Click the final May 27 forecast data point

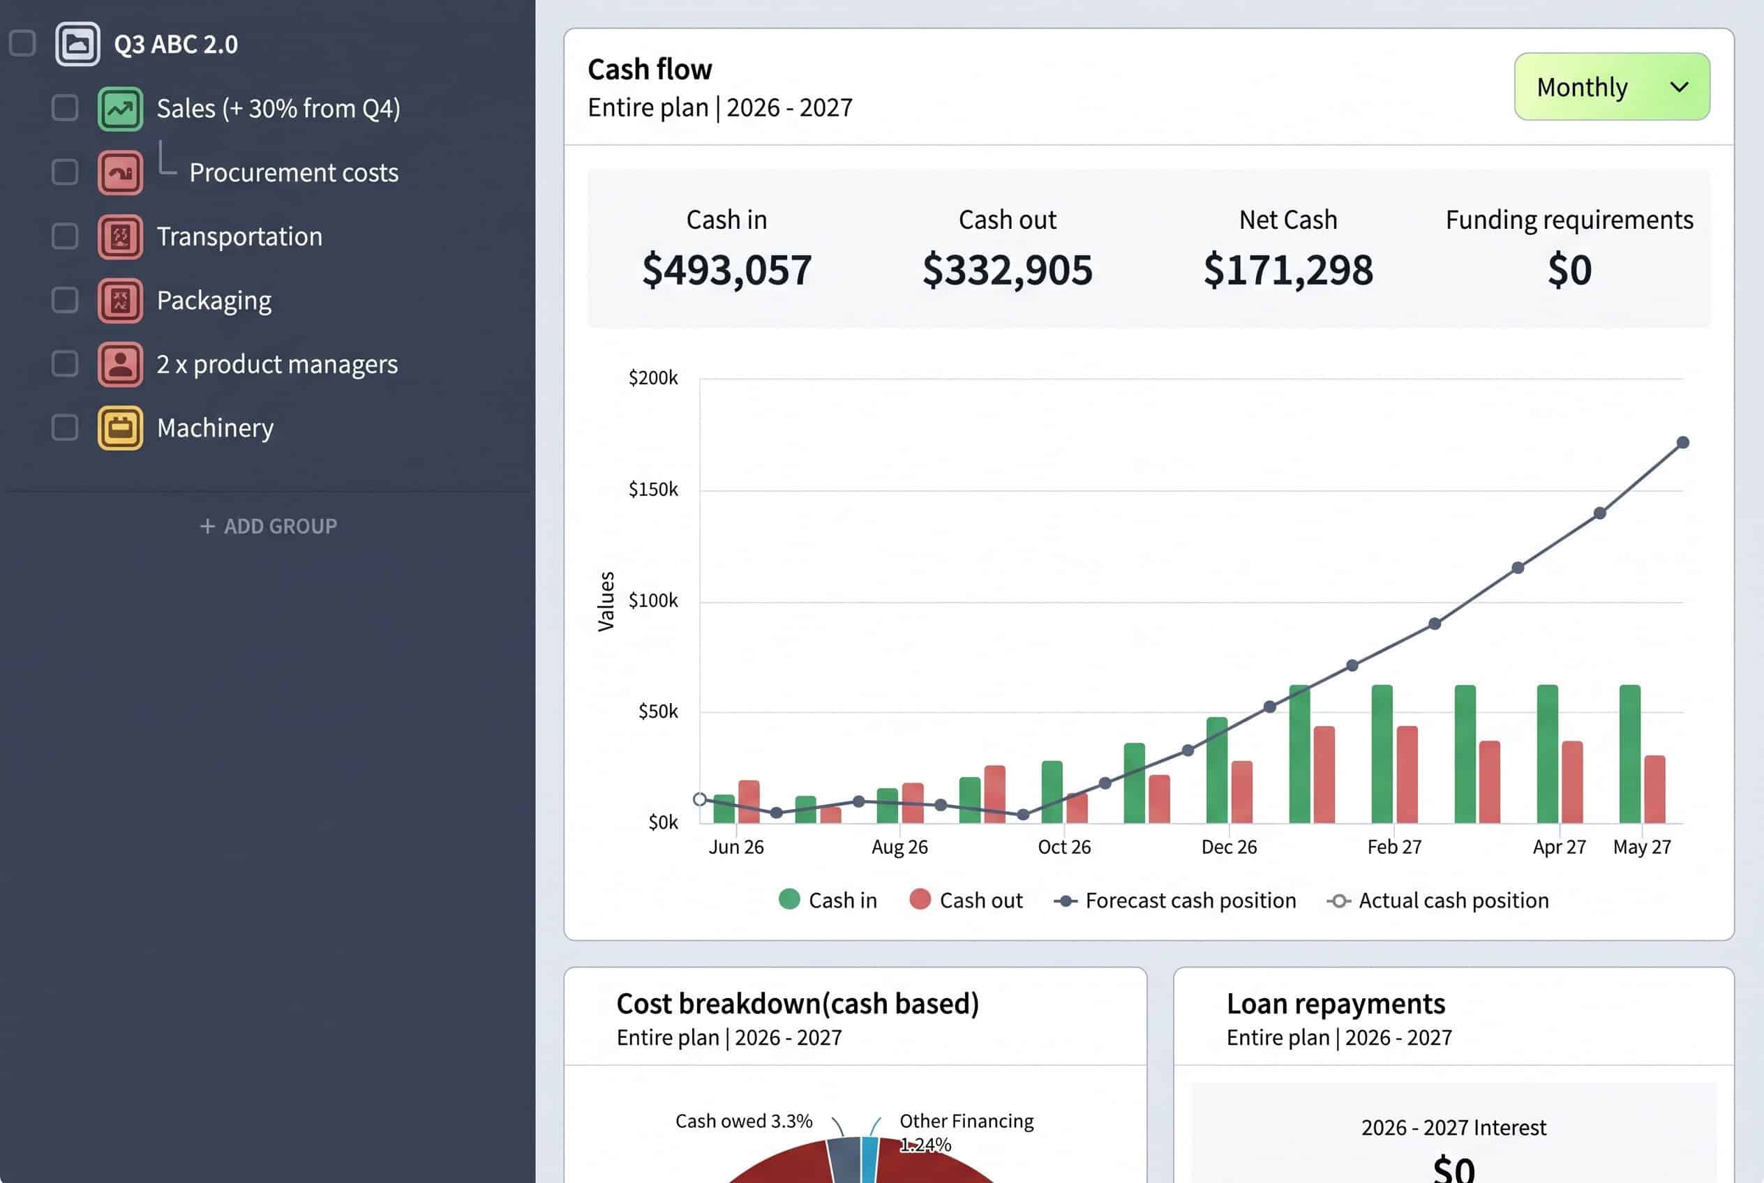point(1683,443)
